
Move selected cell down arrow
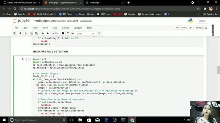(x=48, y=33)
